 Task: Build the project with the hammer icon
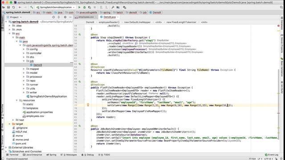[x=32, y=7]
